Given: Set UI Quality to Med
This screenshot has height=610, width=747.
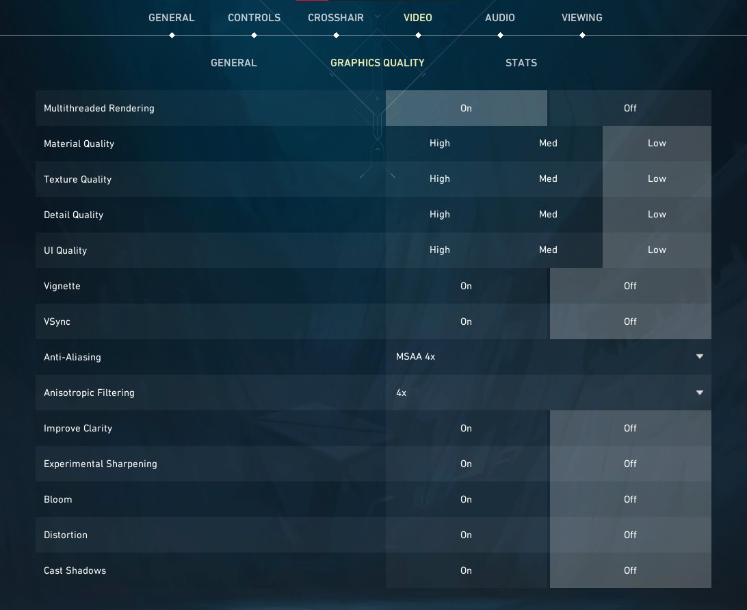Looking at the screenshot, I should (549, 250).
